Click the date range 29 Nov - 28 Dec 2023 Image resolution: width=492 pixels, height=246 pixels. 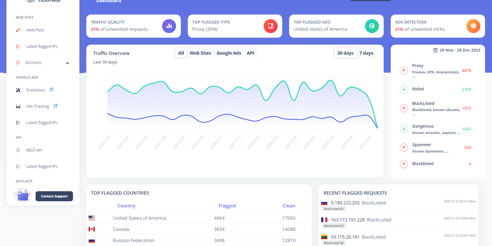tap(460, 50)
